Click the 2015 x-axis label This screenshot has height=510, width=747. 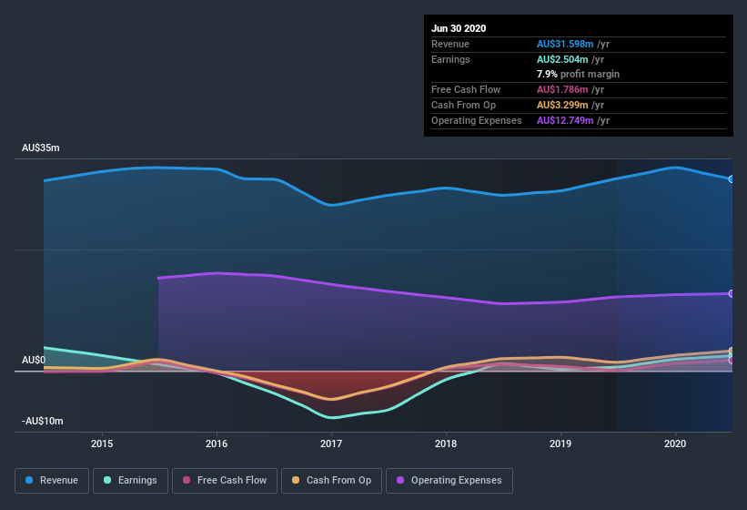(102, 444)
